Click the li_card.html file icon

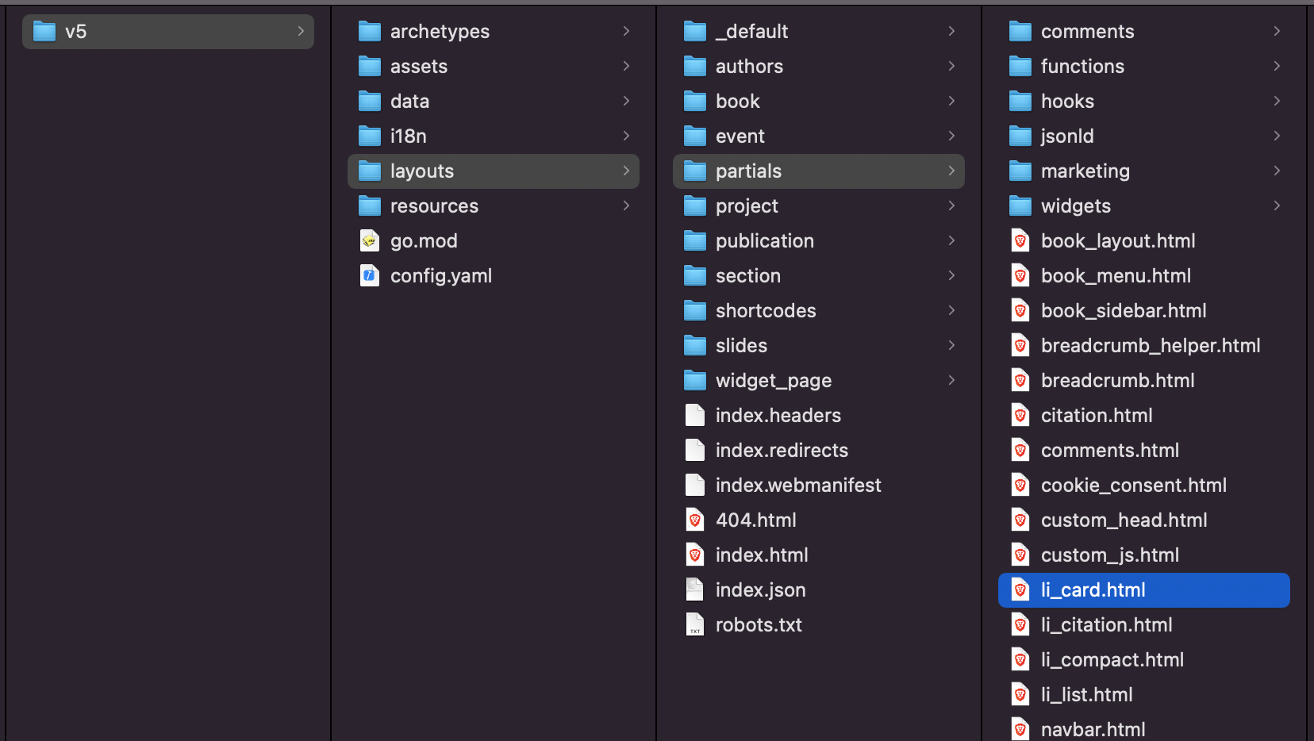(1020, 589)
